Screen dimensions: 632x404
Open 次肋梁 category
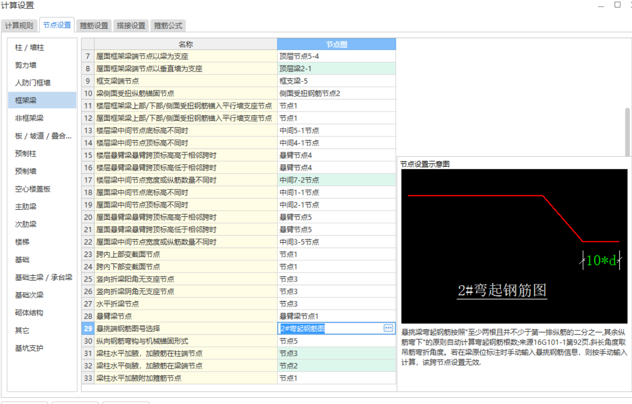[x=42, y=224]
